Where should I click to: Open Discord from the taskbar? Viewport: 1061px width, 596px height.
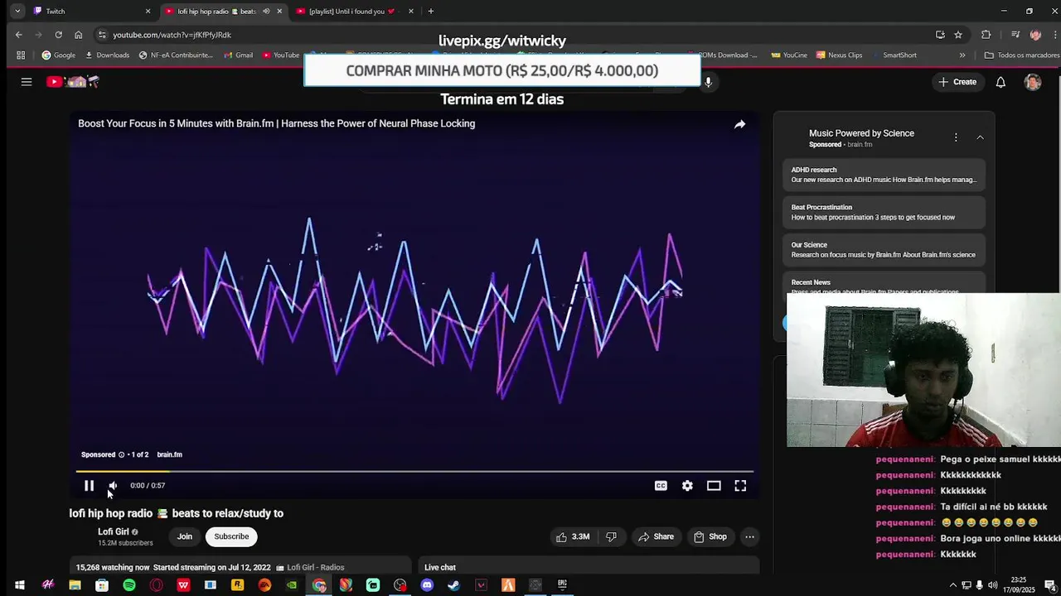pyautogui.click(x=427, y=585)
